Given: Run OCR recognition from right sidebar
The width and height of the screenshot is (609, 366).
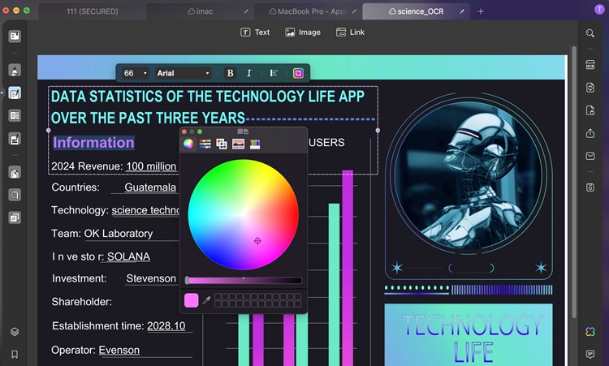Looking at the screenshot, I should coord(590,64).
